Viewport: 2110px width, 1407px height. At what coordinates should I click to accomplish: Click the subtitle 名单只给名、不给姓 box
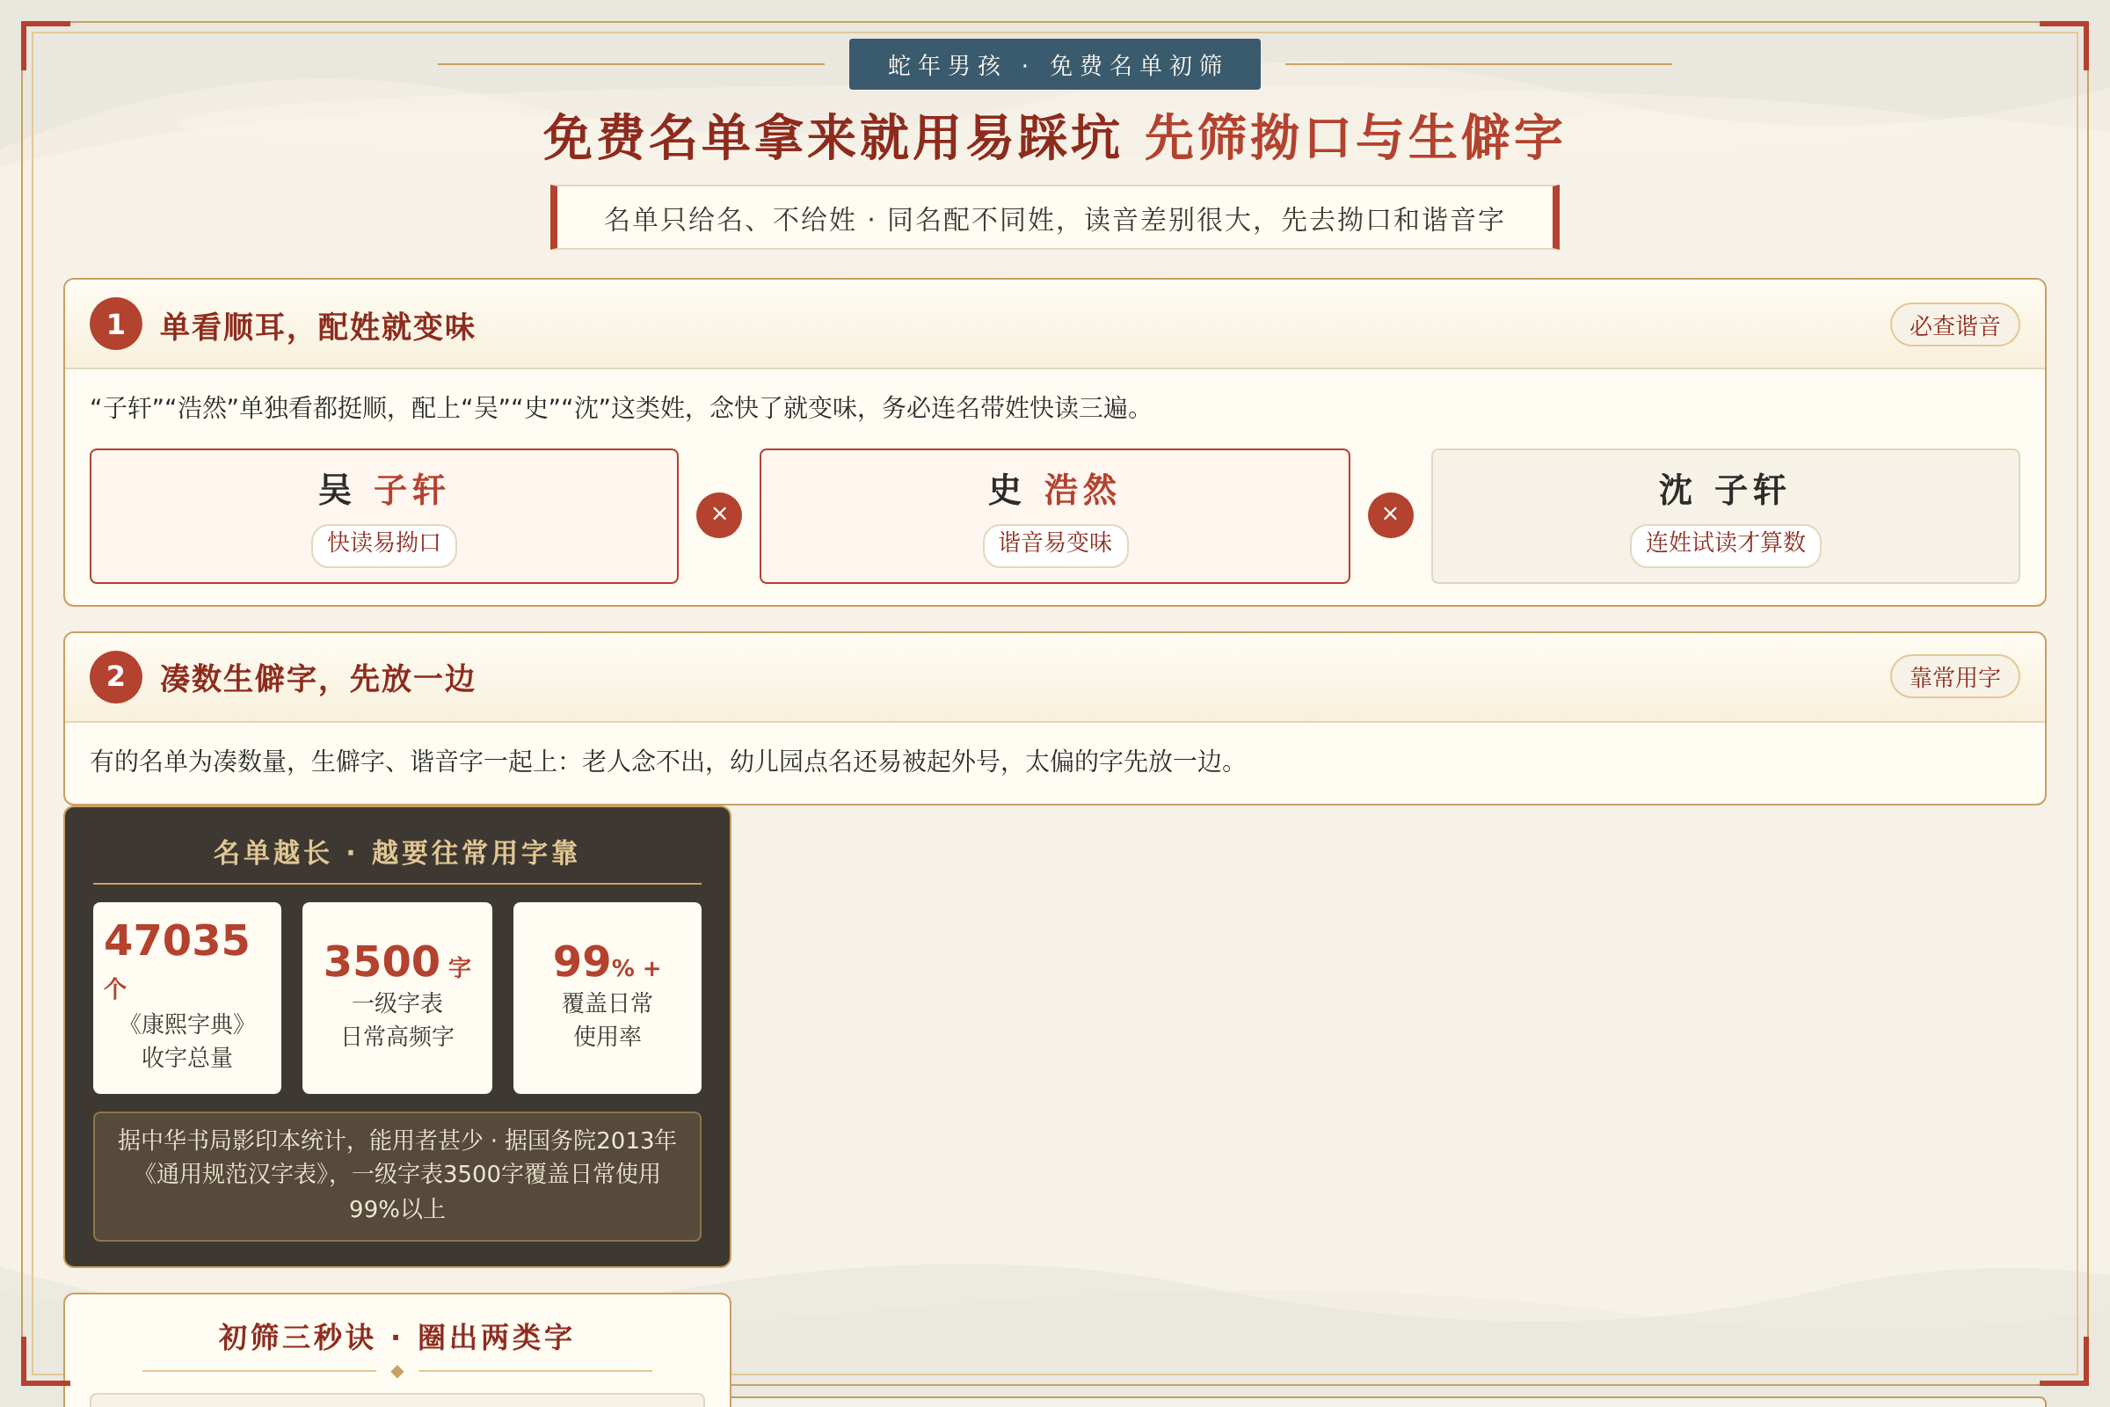(x=1055, y=218)
